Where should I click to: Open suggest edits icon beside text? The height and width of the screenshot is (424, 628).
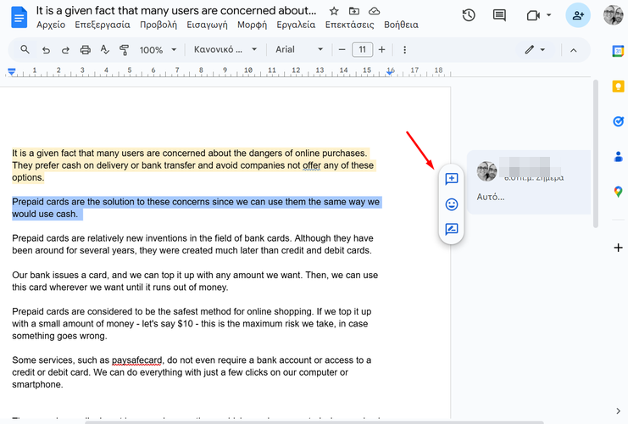pyautogui.click(x=452, y=229)
